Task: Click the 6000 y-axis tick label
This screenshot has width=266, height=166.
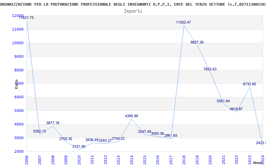Action: coord(19,97)
